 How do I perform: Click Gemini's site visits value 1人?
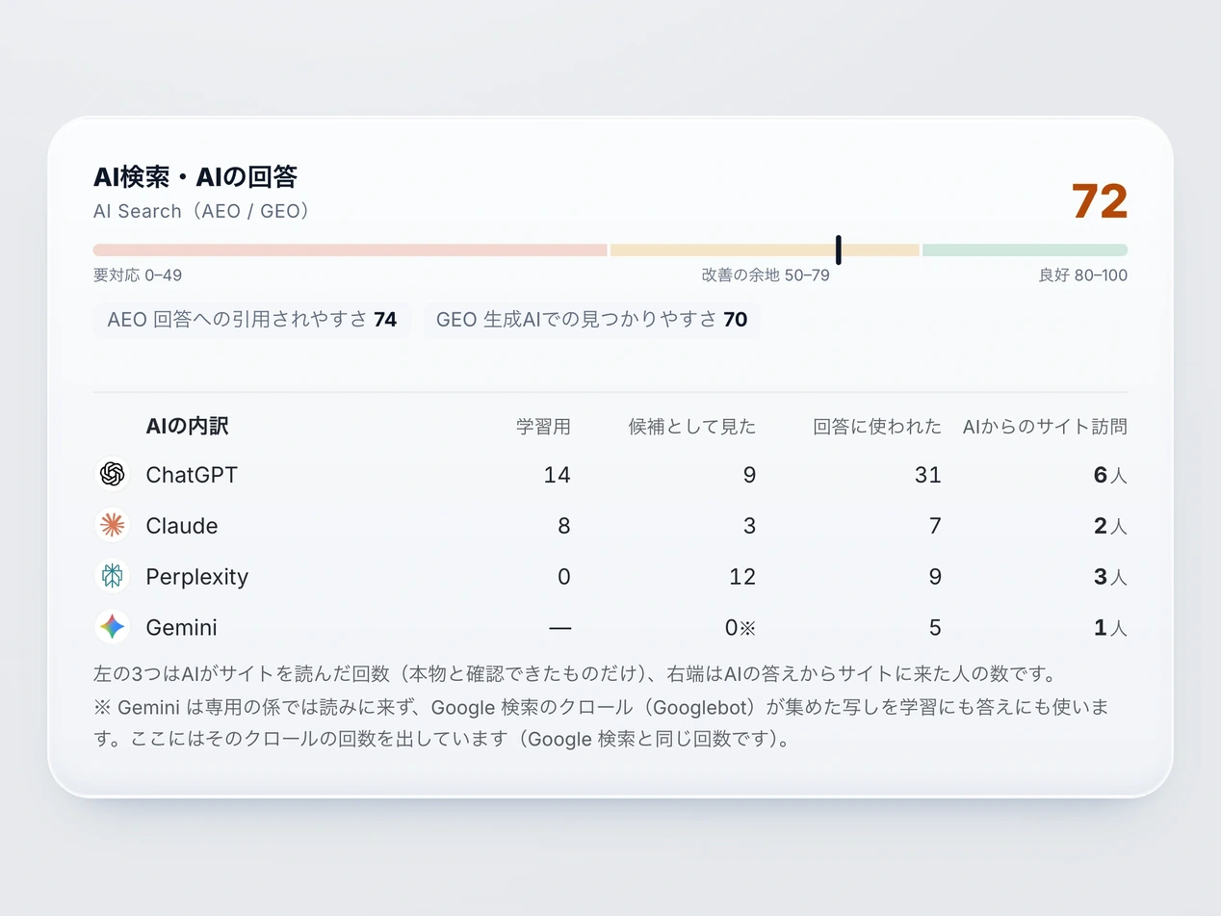click(1110, 628)
